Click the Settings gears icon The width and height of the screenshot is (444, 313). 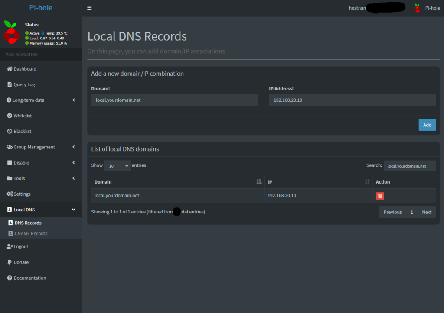click(x=10, y=194)
